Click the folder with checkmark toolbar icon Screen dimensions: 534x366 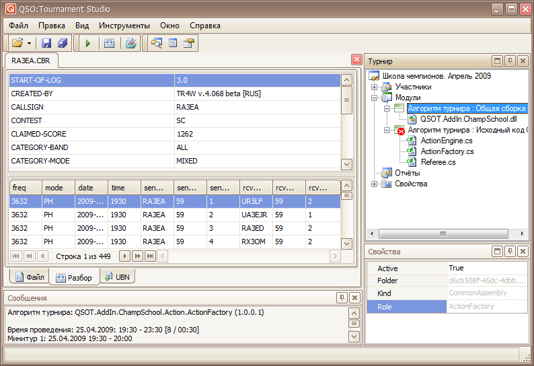pyautogui.click(x=131, y=43)
